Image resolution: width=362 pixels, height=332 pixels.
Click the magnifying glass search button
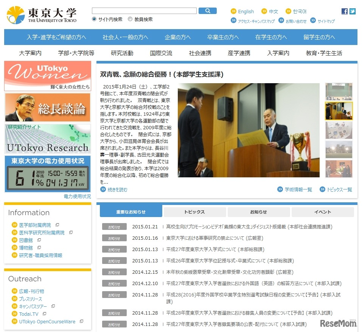[x=208, y=11]
